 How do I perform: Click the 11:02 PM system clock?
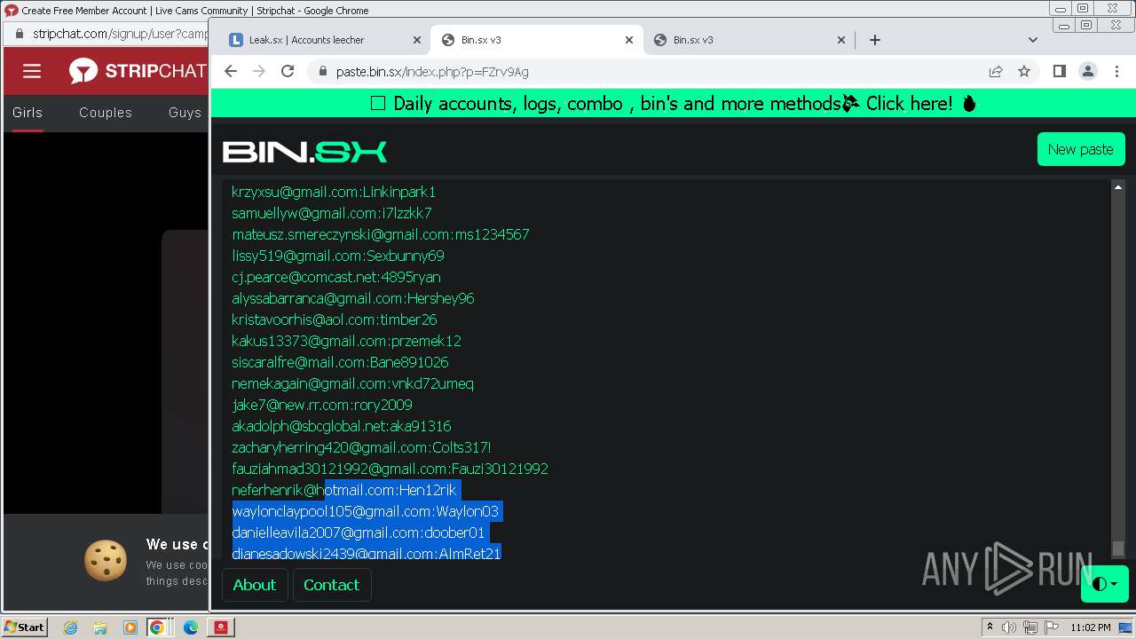pos(1091,627)
